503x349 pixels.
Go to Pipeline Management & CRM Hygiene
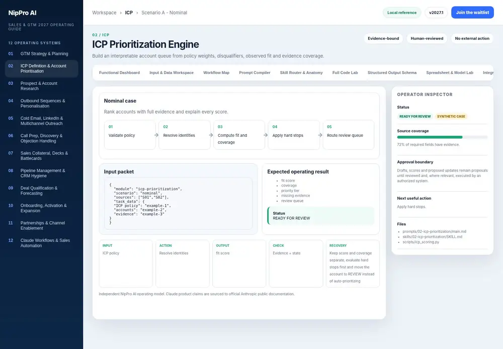point(42,173)
